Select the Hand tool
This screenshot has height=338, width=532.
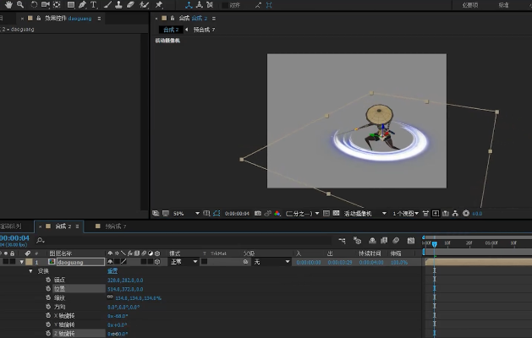click(8, 4)
